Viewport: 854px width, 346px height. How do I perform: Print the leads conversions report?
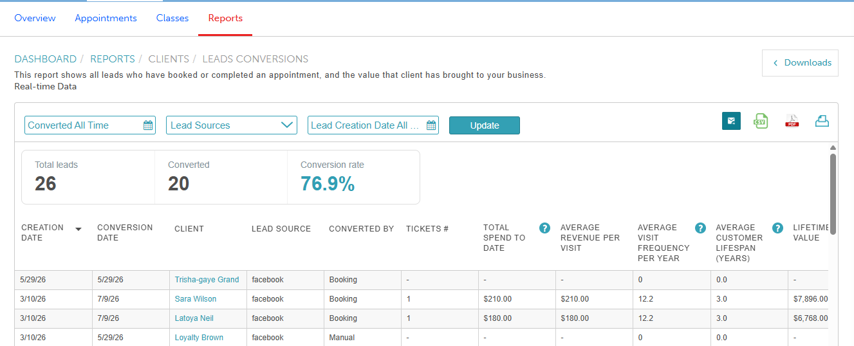[x=822, y=121]
